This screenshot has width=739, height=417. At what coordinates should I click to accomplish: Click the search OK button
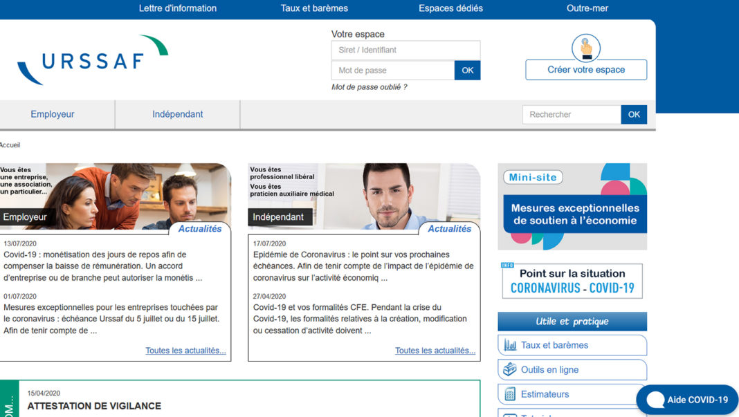click(x=634, y=115)
